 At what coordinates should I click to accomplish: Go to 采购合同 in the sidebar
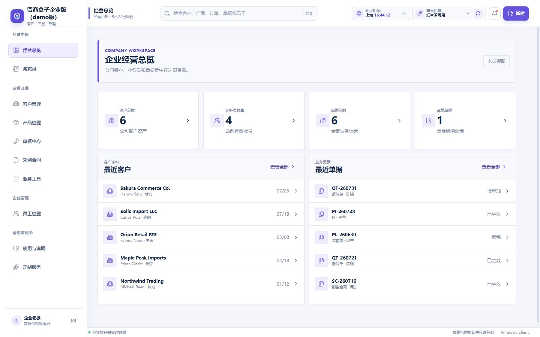click(43, 160)
